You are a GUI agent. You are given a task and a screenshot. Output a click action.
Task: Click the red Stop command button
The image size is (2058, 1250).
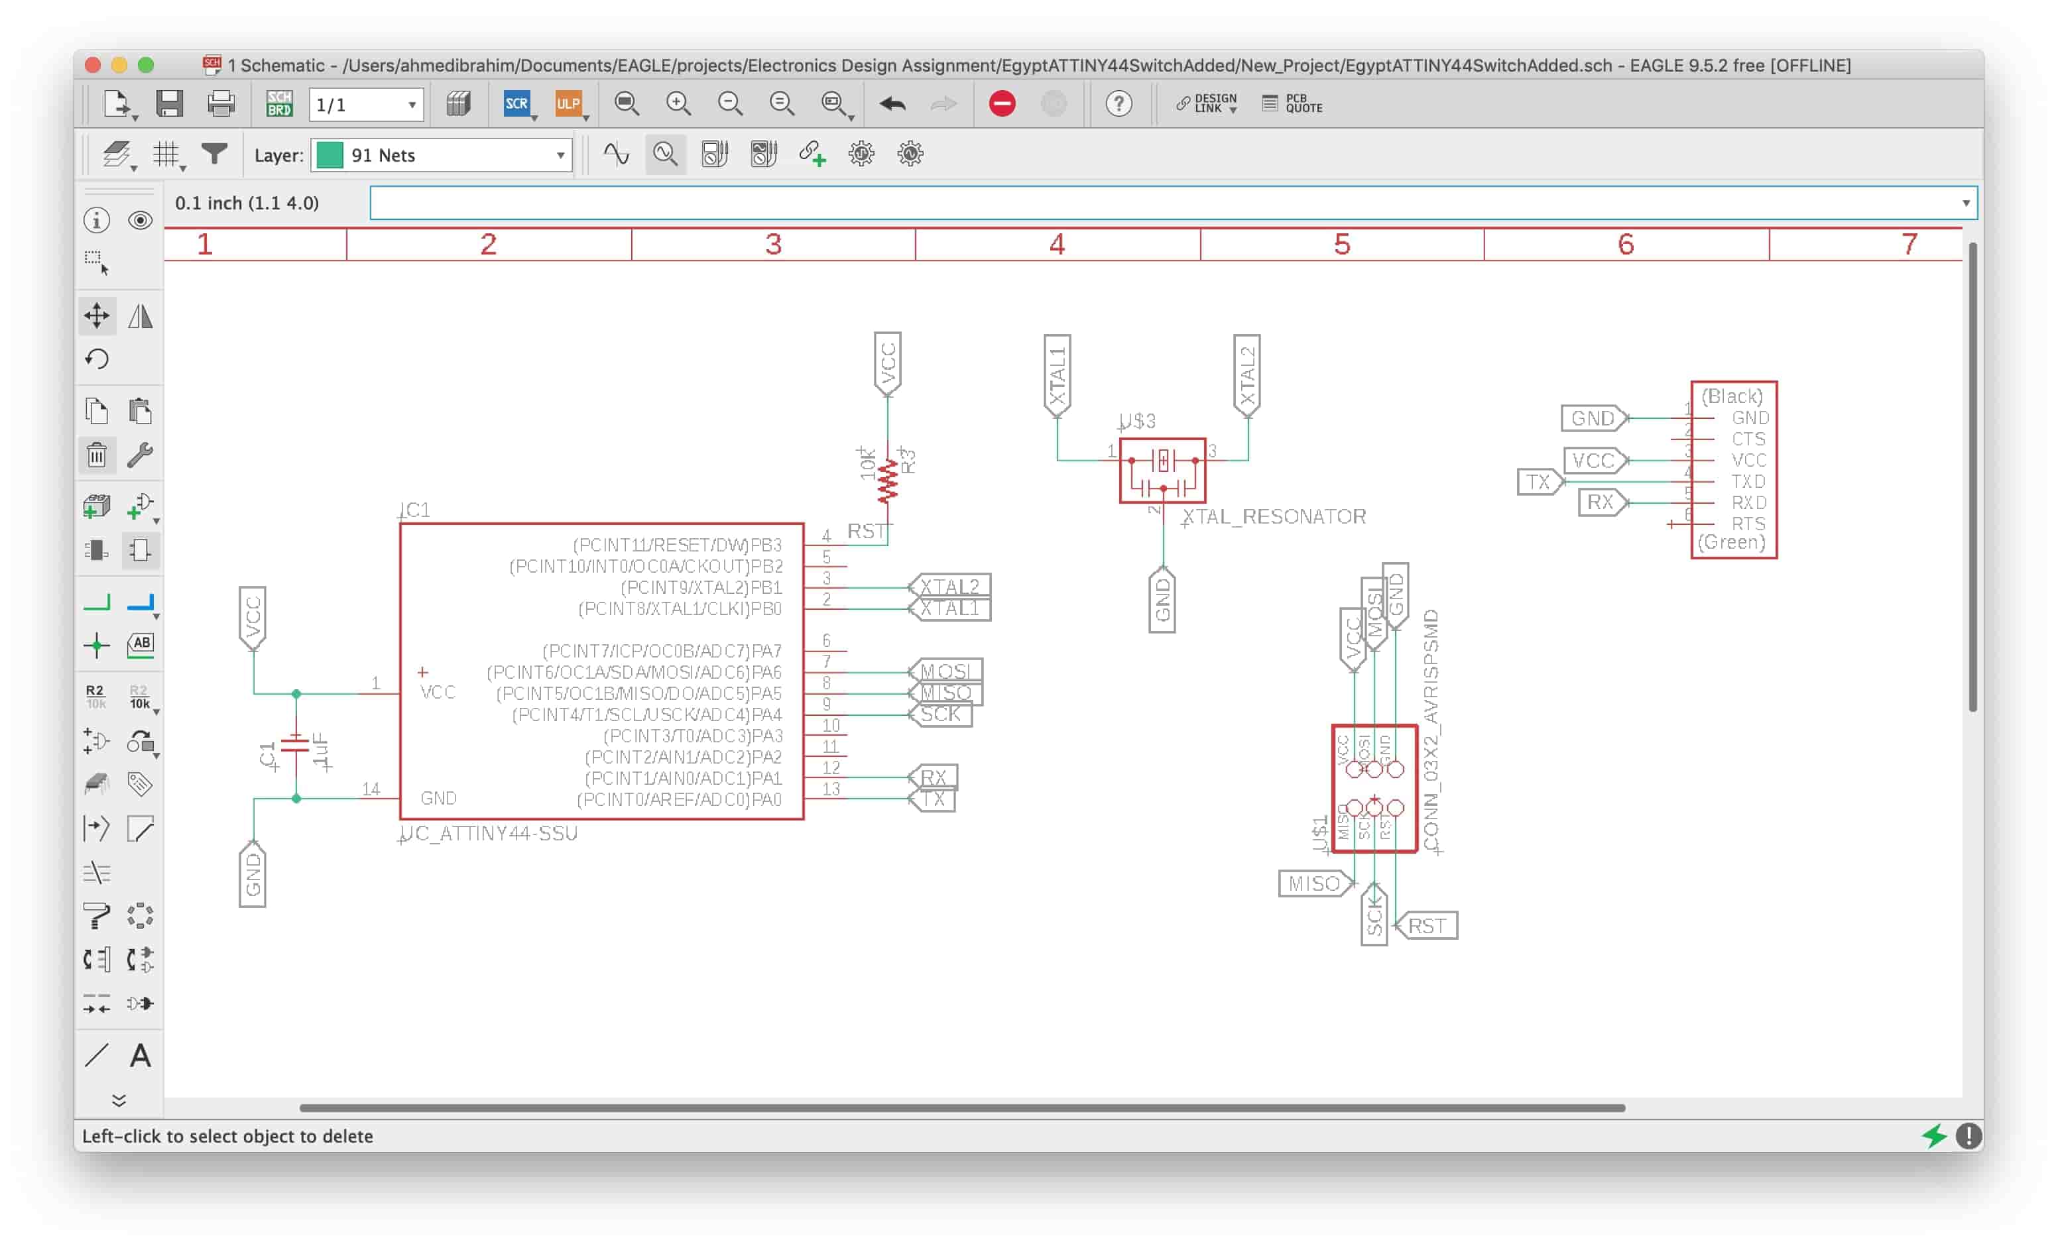pyautogui.click(x=1002, y=104)
